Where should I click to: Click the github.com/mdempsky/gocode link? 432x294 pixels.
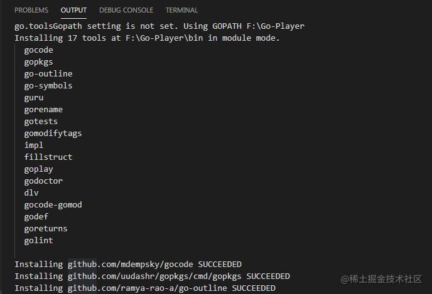131,265
